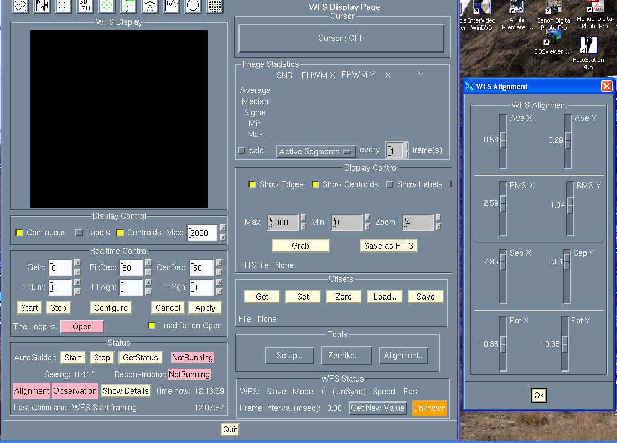Image resolution: width=617 pixels, height=443 pixels.
Task: Click the Grab button
Action: [300, 246]
